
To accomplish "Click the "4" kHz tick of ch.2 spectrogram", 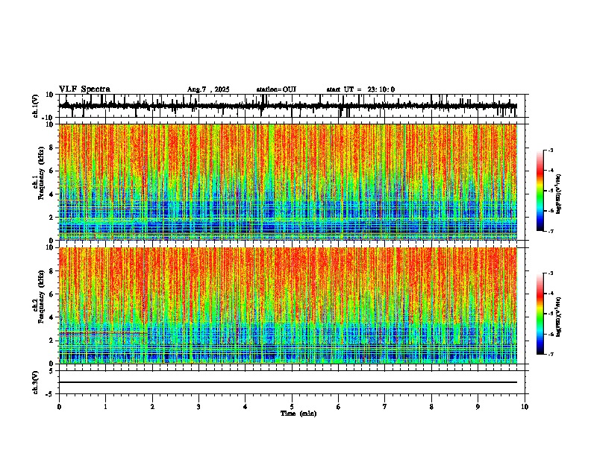I will point(52,317).
